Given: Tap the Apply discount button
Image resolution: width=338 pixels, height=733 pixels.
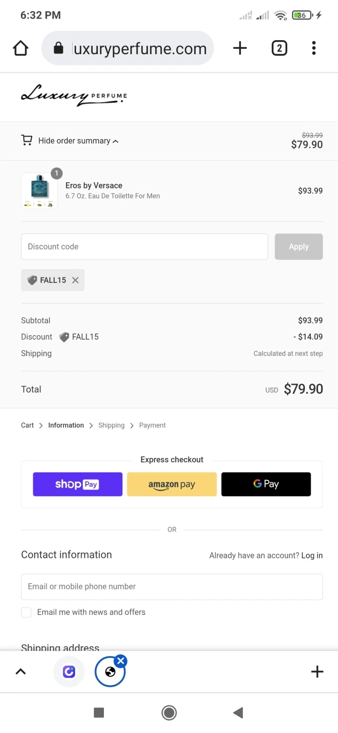Looking at the screenshot, I should (298, 247).
